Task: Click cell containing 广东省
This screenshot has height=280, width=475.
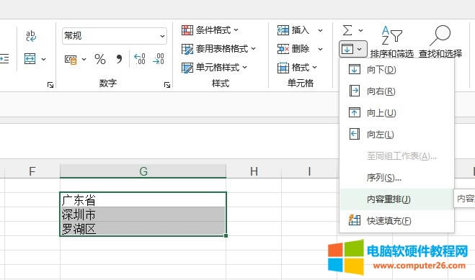Action: [143, 200]
